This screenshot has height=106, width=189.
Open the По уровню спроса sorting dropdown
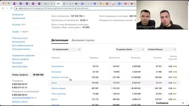click(x=130, y=49)
